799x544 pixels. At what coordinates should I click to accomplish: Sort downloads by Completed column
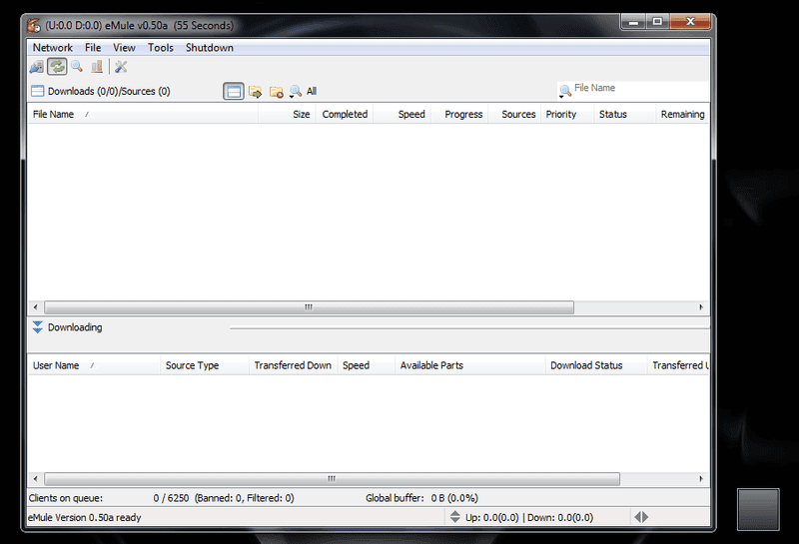coord(345,114)
